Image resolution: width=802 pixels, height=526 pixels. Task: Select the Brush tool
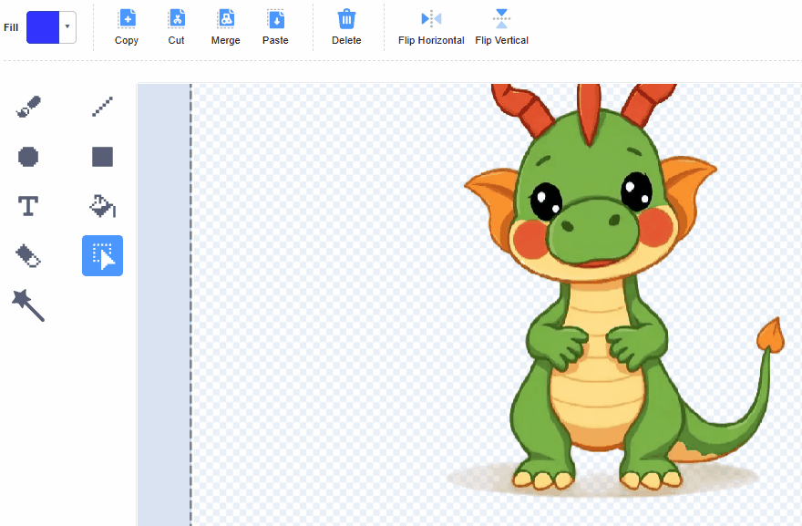[28, 108]
